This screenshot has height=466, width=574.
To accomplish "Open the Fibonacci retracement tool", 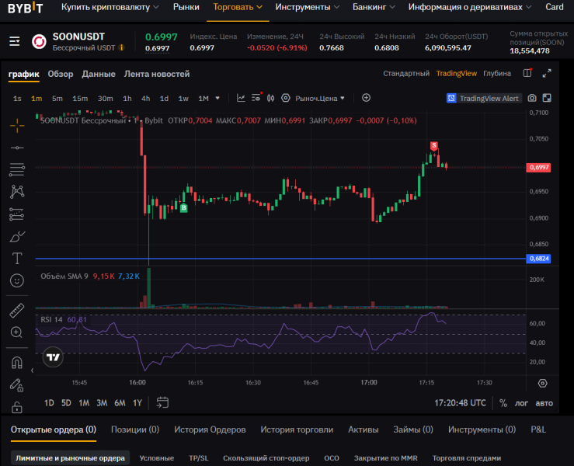I will pyautogui.click(x=17, y=169).
